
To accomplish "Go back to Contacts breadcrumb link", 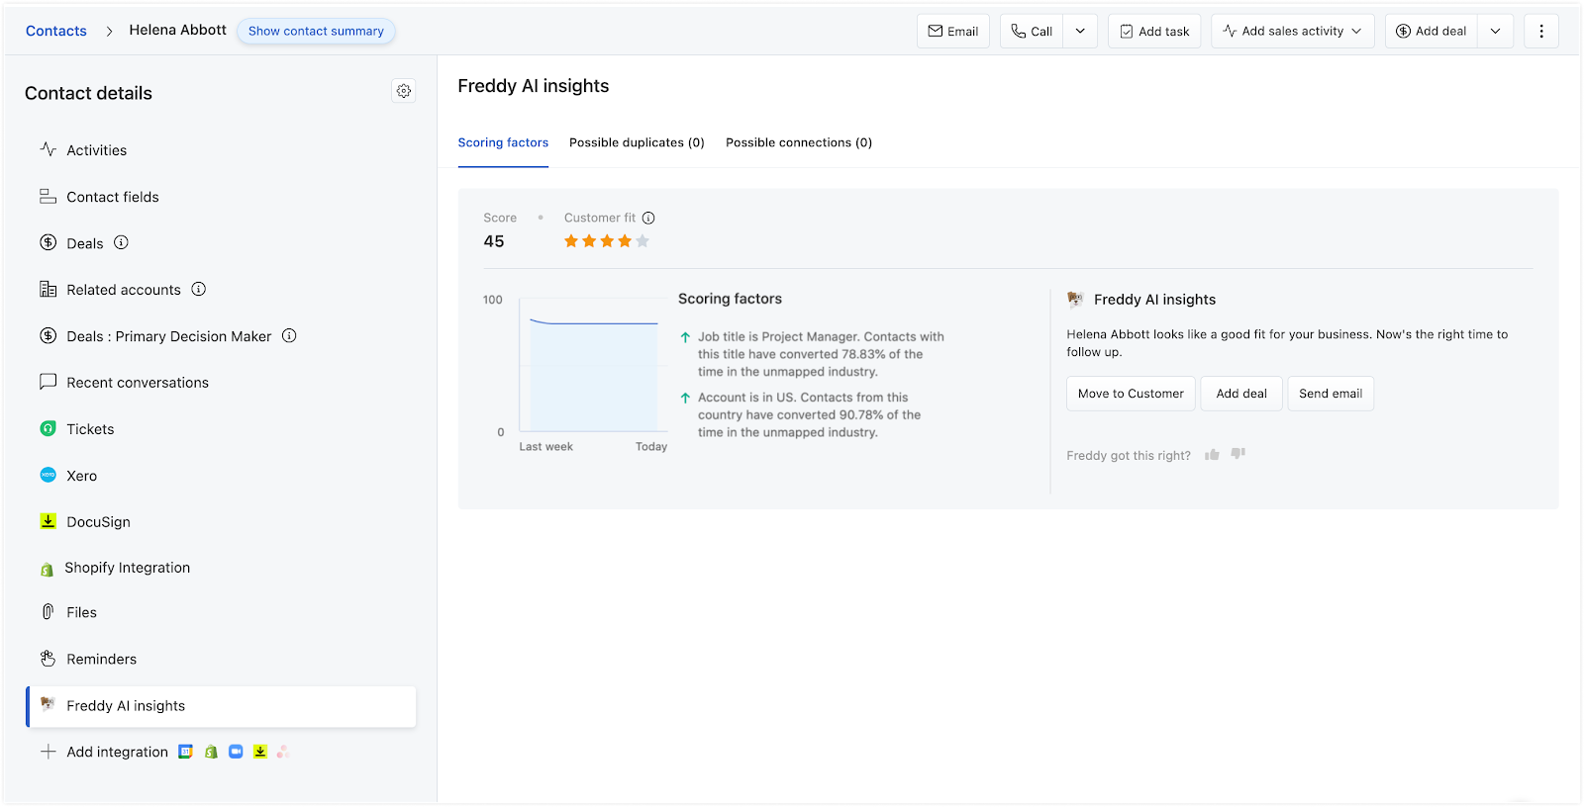I will [x=56, y=31].
